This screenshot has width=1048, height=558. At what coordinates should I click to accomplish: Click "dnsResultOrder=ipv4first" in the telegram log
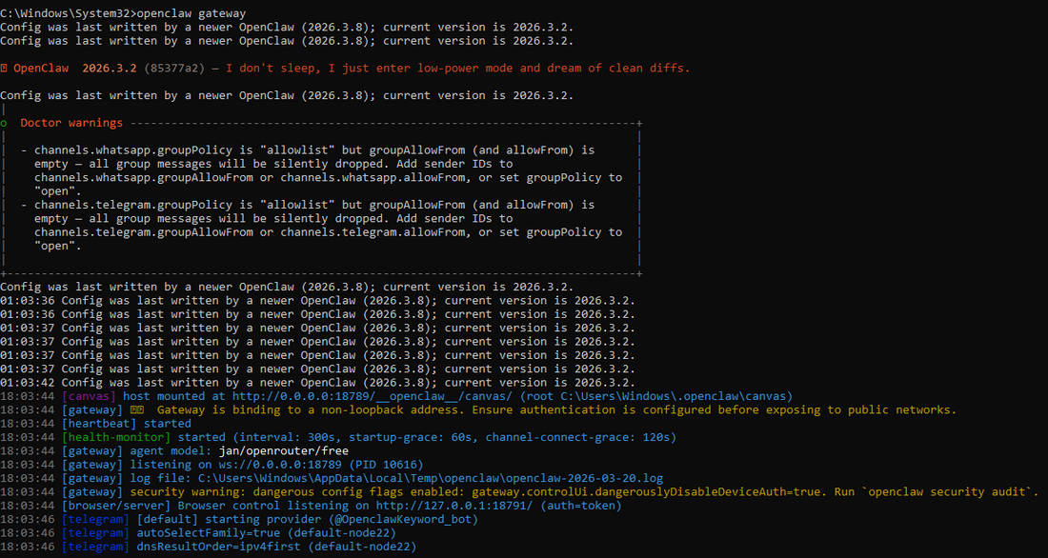pyautogui.click(x=218, y=547)
